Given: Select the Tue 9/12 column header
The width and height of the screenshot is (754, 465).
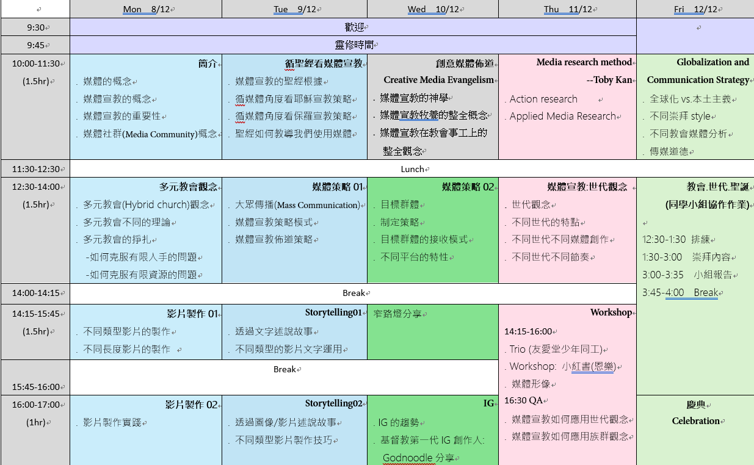Looking at the screenshot, I should (x=294, y=9).
